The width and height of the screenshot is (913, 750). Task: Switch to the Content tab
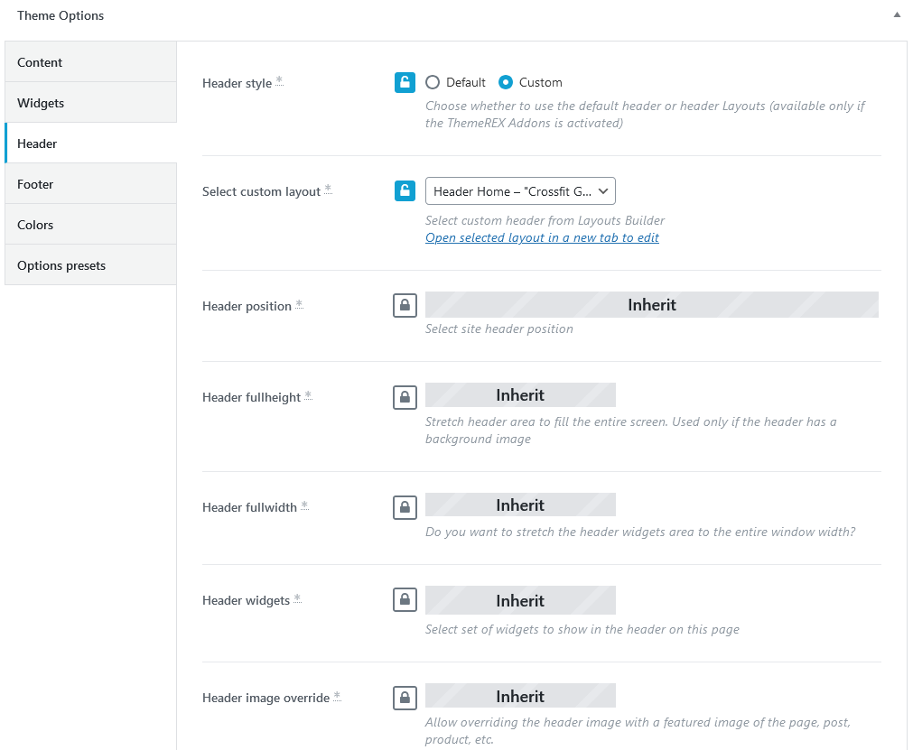click(x=91, y=61)
